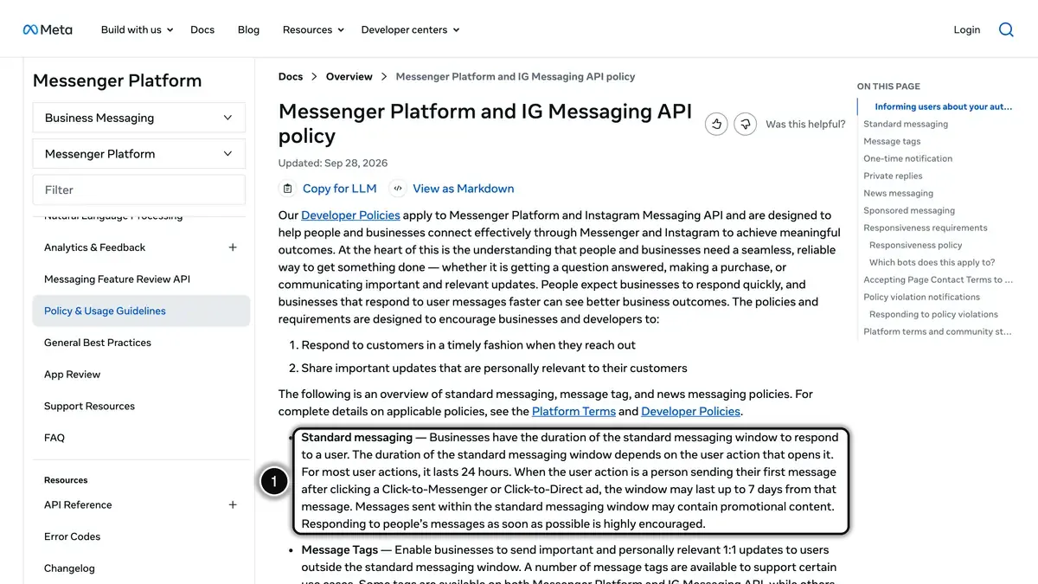1038x584 pixels.
Task: Expand API Reference plus icon
Action: pos(233,505)
